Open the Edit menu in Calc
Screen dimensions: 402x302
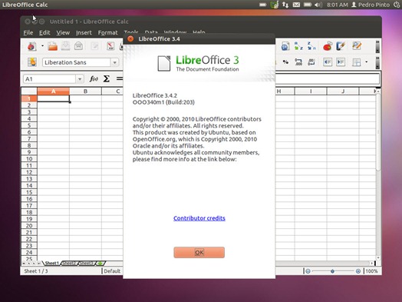[x=44, y=32]
